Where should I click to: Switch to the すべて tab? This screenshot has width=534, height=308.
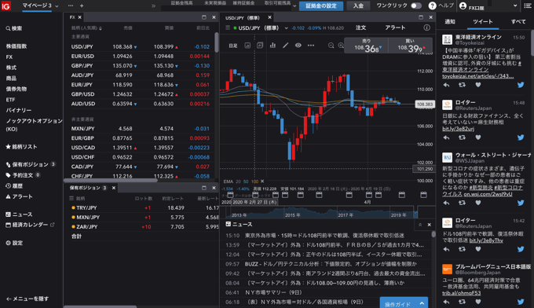pos(518,21)
